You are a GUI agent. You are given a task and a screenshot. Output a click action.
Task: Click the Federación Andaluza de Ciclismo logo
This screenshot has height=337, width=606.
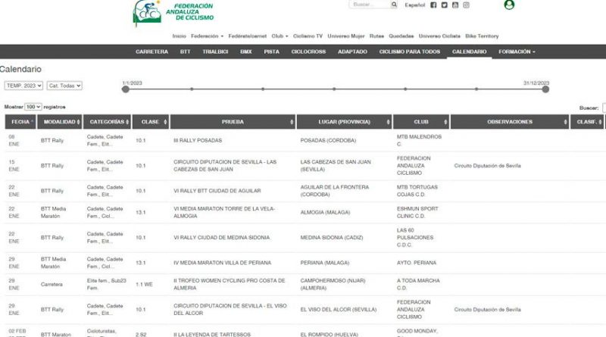tap(173, 12)
